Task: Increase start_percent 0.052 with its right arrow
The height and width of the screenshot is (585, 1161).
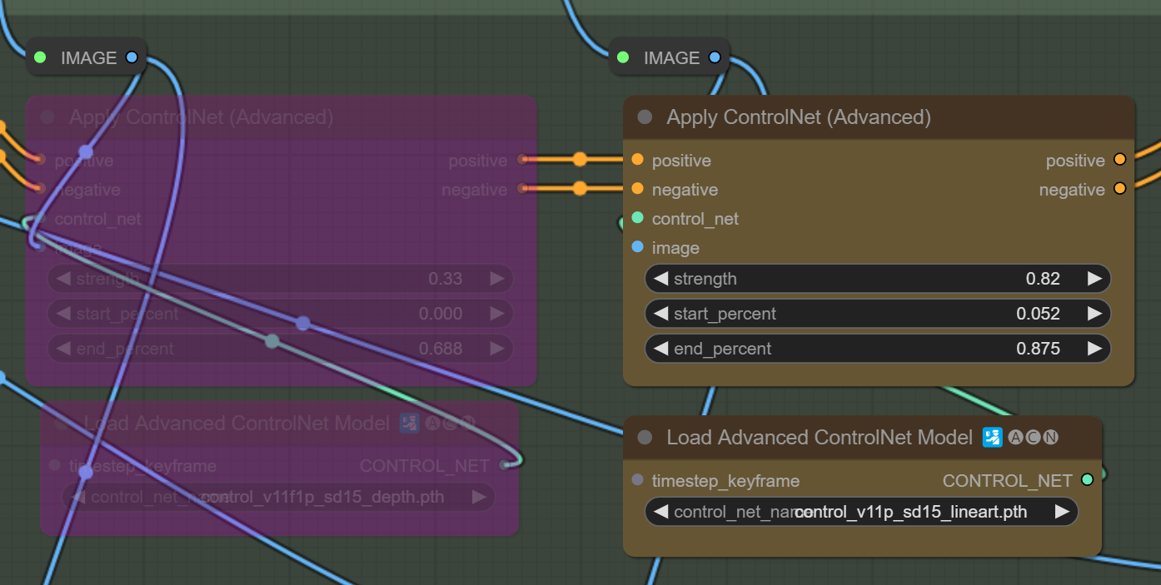Action: tap(1094, 314)
